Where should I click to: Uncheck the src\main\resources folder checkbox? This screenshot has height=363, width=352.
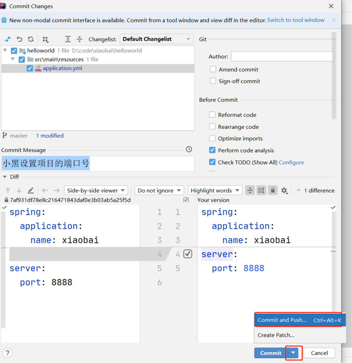pos(22,59)
